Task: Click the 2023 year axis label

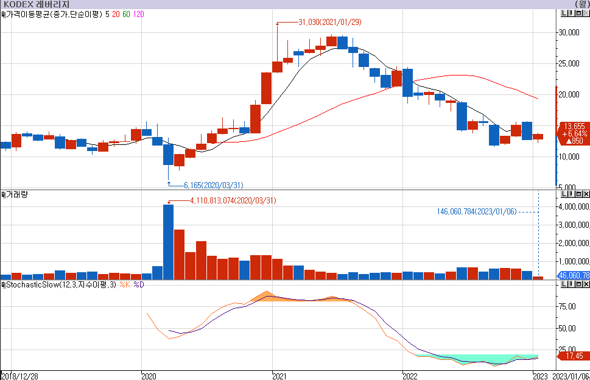Action: pos(541,376)
